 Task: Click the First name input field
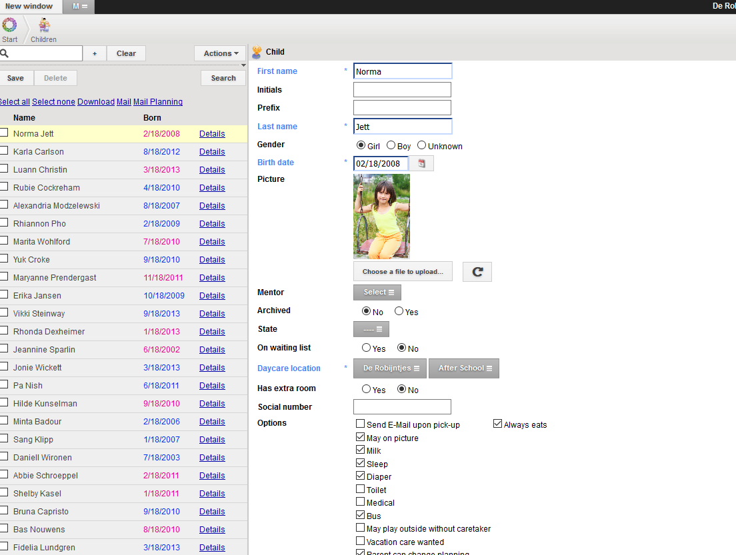(x=403, y=71)
